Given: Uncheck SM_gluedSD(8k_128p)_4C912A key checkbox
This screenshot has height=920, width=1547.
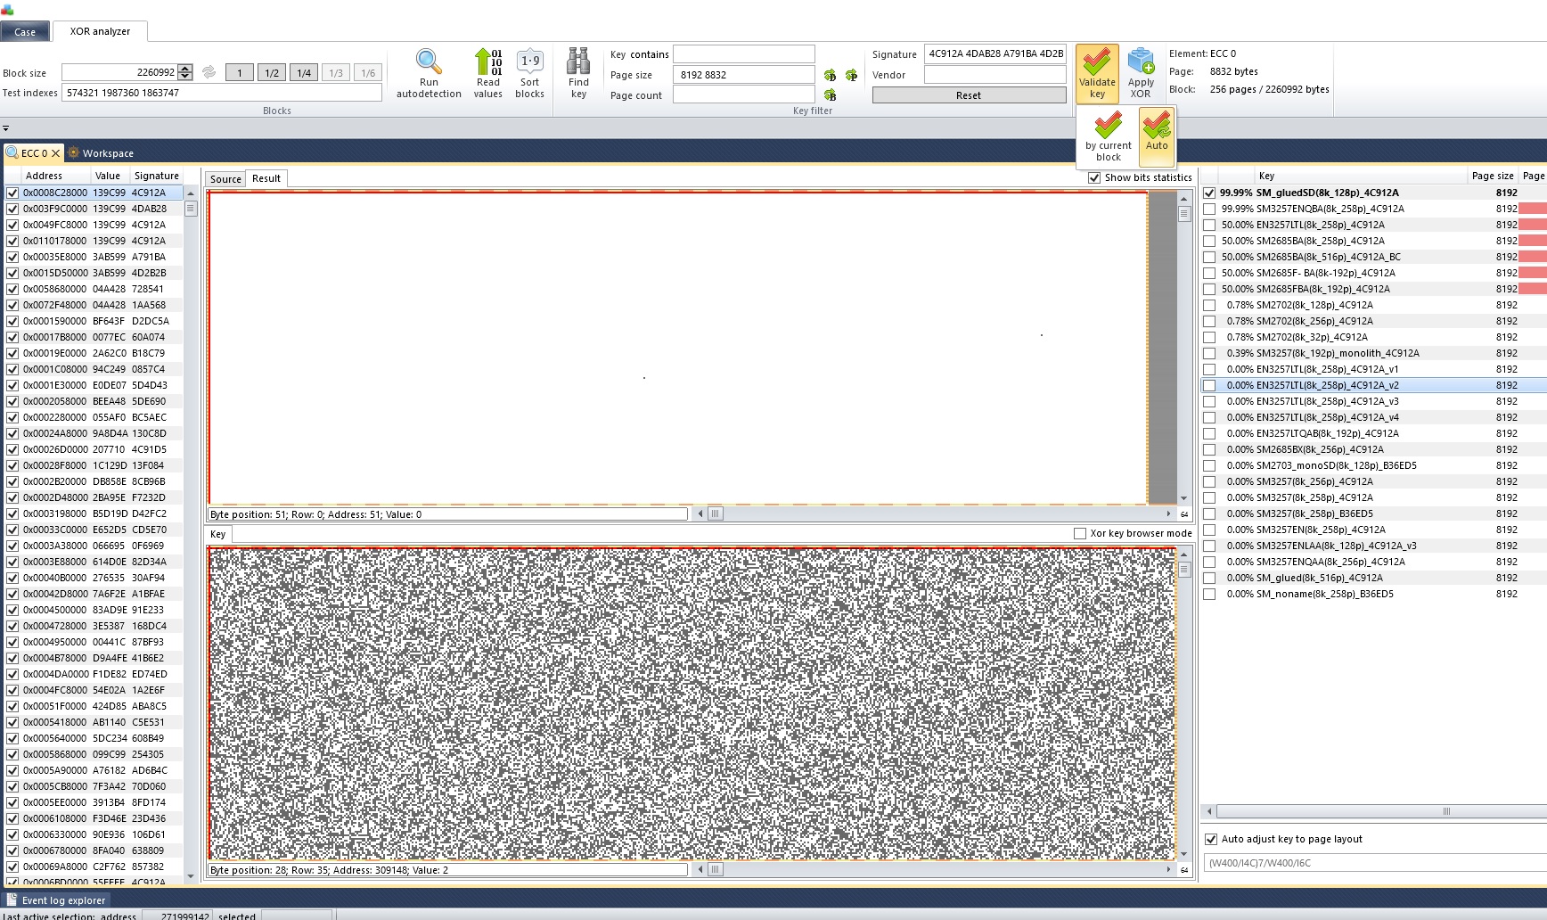Looking at the screenshot, I should click(1209, 193).
